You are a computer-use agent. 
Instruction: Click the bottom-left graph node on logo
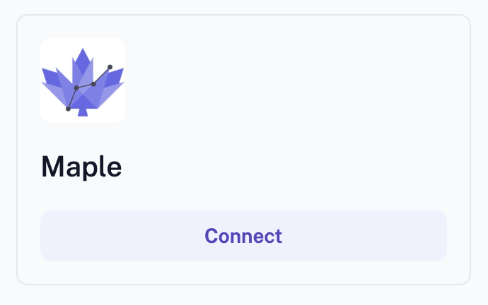click(x=68, y=109)
